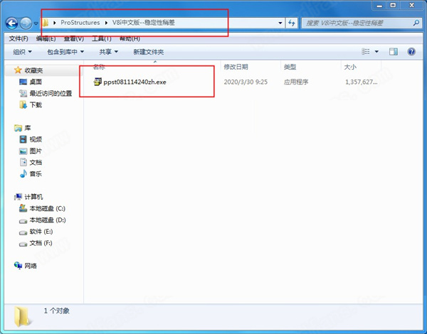The width and height of the screenshot is (427, 334).
Task: Open 下载 folder in favorites
Action: (36, 105)
